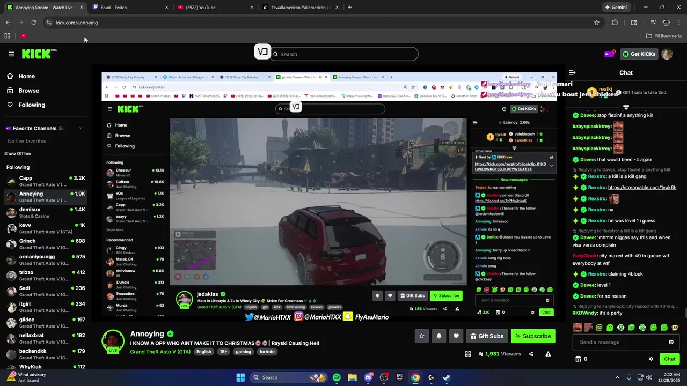
Task: Switch to the #cwallamerican TikTok tab
Action: [x=299, y=8]
